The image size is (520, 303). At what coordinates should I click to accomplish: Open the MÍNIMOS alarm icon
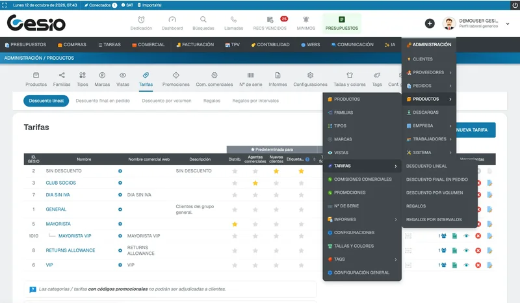pos(305,20)
